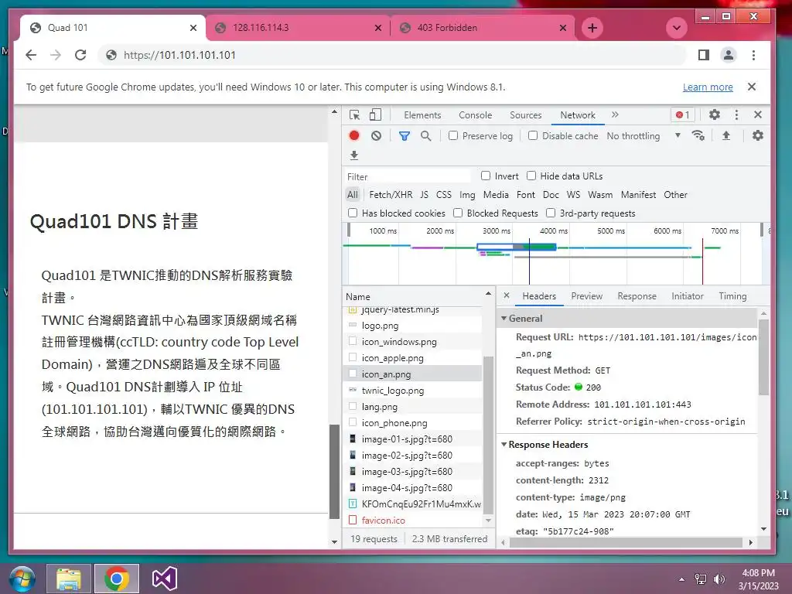
Task: Select the favicon.ico request row
Action: click(x=413, y=520)
